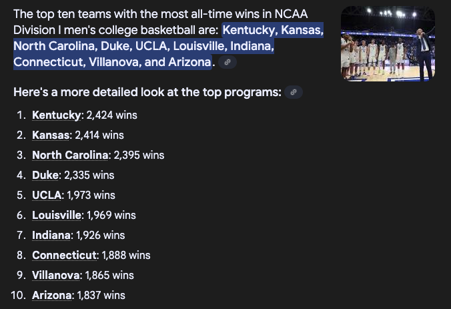Click Arizona's "1,837 wins" text
The width and height of the screenshot is (451, 309).
101,295
